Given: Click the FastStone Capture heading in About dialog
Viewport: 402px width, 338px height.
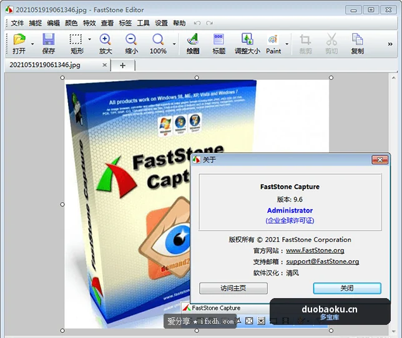Looking at the screenshot, I should 290,186.
